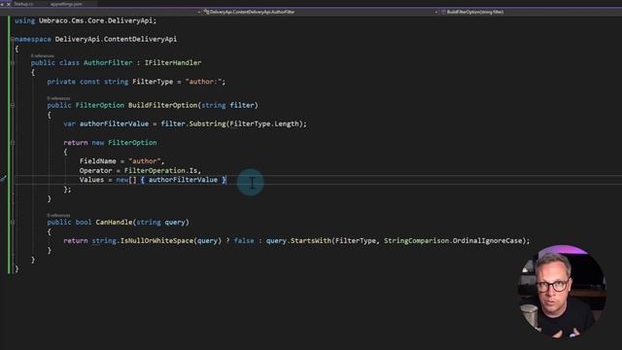
Task: Click the CanHandle method name
Action: click(x=114, y=223)
